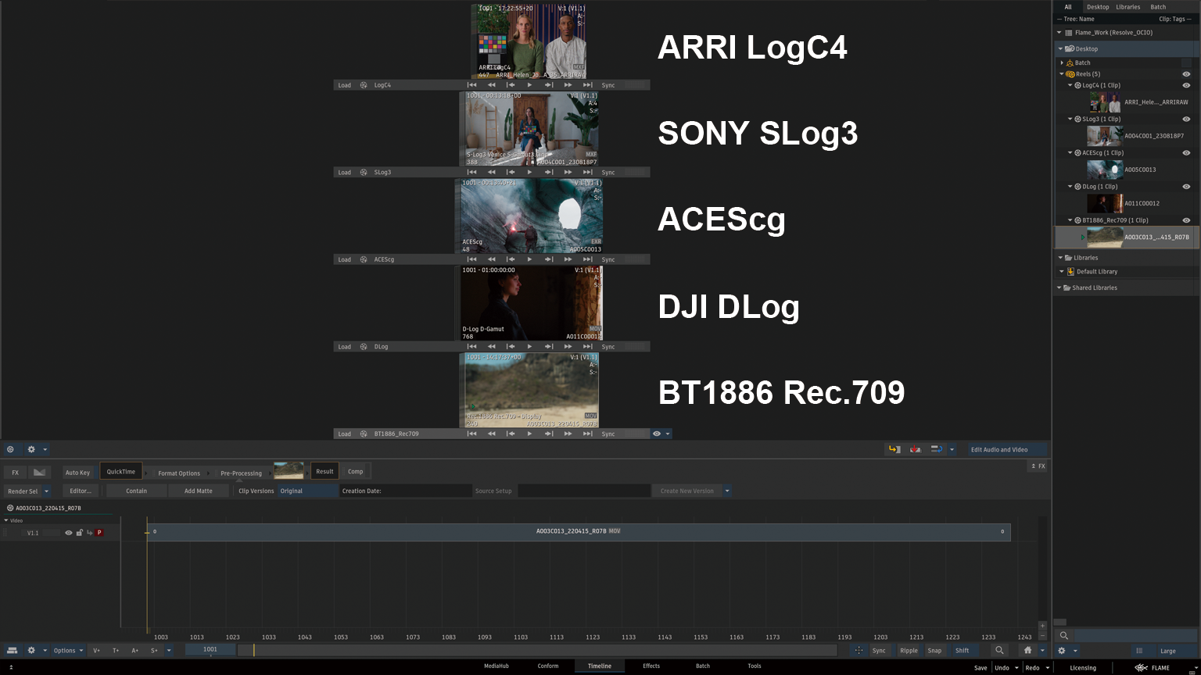Click the red overwrite edit icon
The height and width of the screenshot is (675, 1201).
point(915,449)
